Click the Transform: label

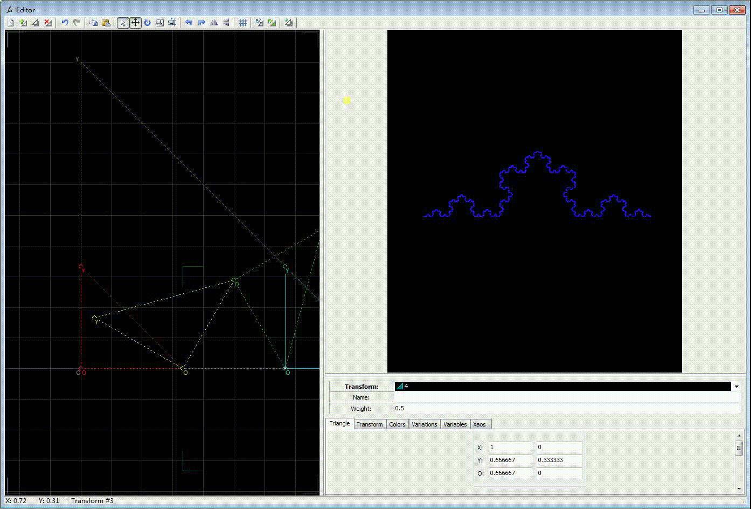pos(361,387)
